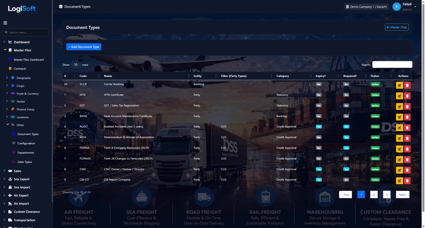Click the Master Files Dashboard icon
This screenshot has height=228, width=425.
(10, 60)
